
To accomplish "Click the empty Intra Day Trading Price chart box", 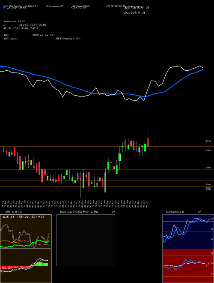I will click(86, 240).
